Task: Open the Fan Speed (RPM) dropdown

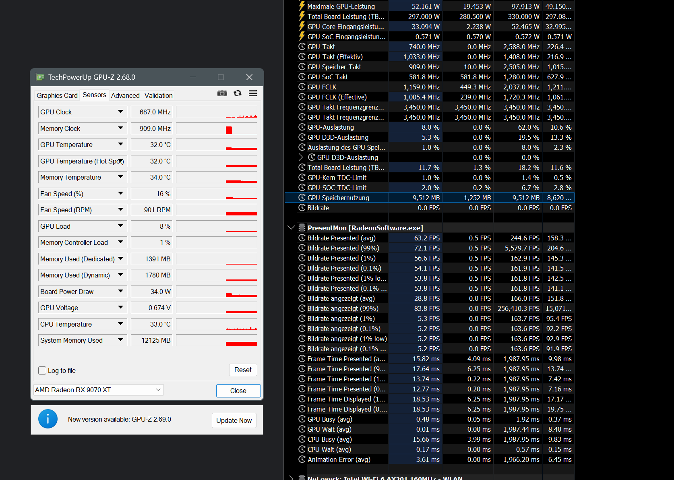Action: pyautogui.click(x=120, y=209)
